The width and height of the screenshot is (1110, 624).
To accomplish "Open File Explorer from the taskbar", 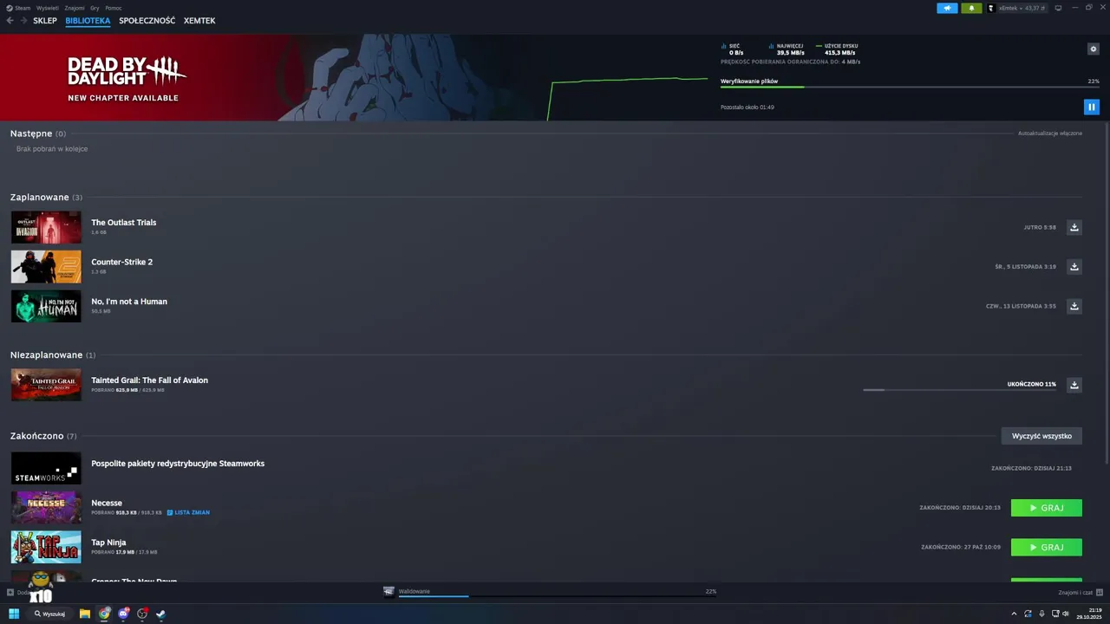I will (85, 614).
